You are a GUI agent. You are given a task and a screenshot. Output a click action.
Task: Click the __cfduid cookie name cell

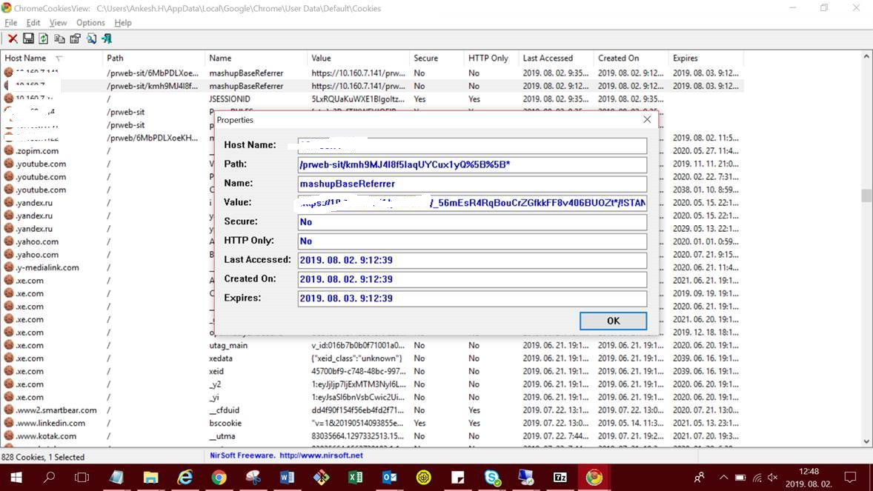click(225, 410)
